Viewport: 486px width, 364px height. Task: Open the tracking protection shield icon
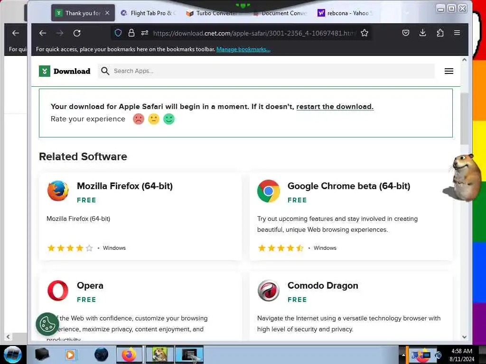pos(118,33)
